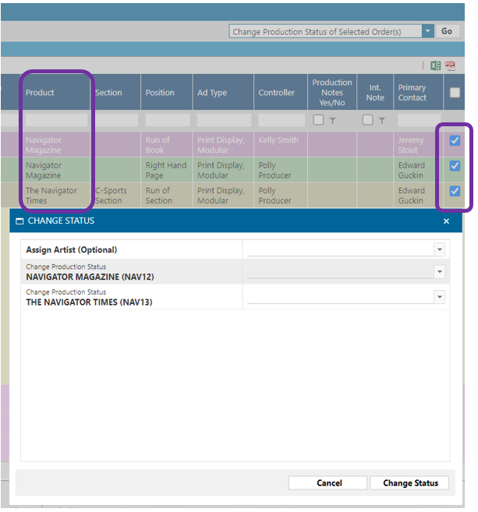
Task: Expand The Navigator Times status dropdown
Action: click(x=440, y=297)
